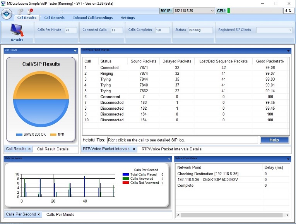Switch to Call Result Details tab
The width and height of the screenshot is (296, 224).
pos(53,149)
